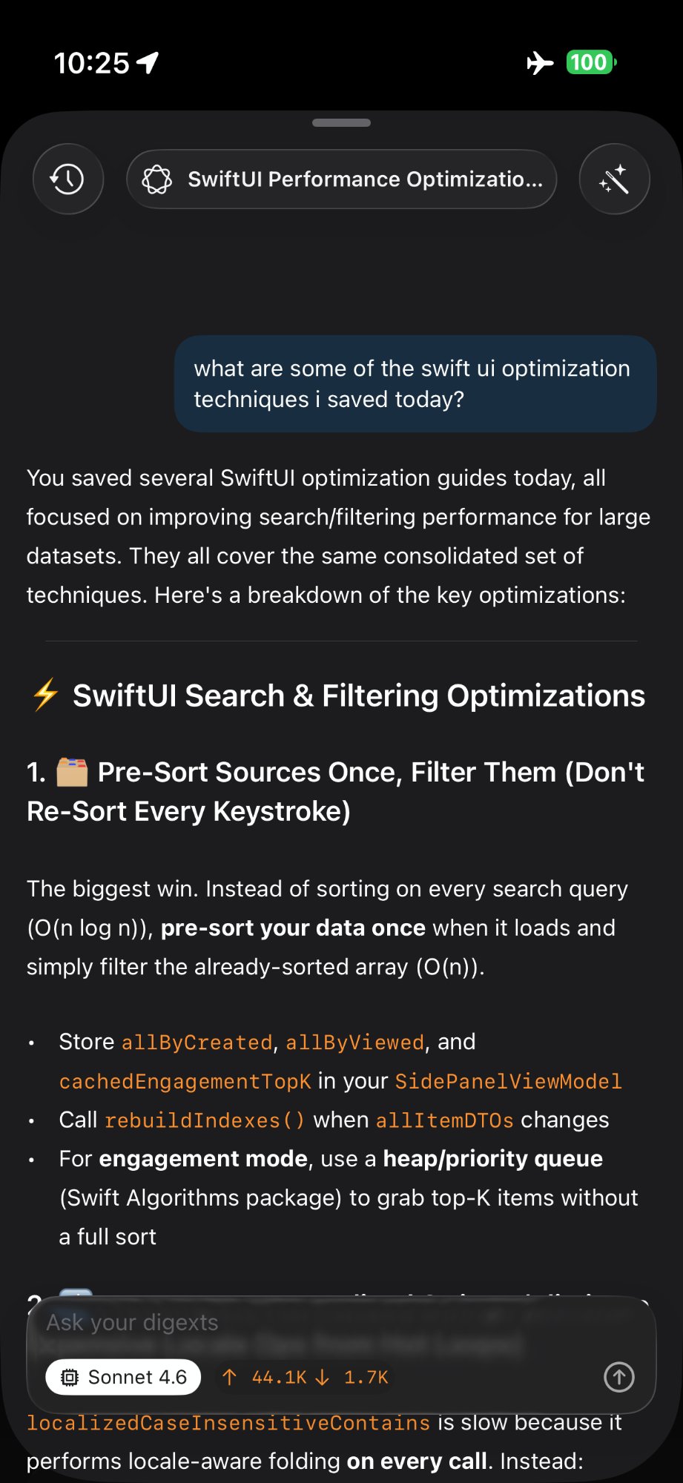683x1483 pixels.
Task: Open the chat history clock icon
Action: 67,179
